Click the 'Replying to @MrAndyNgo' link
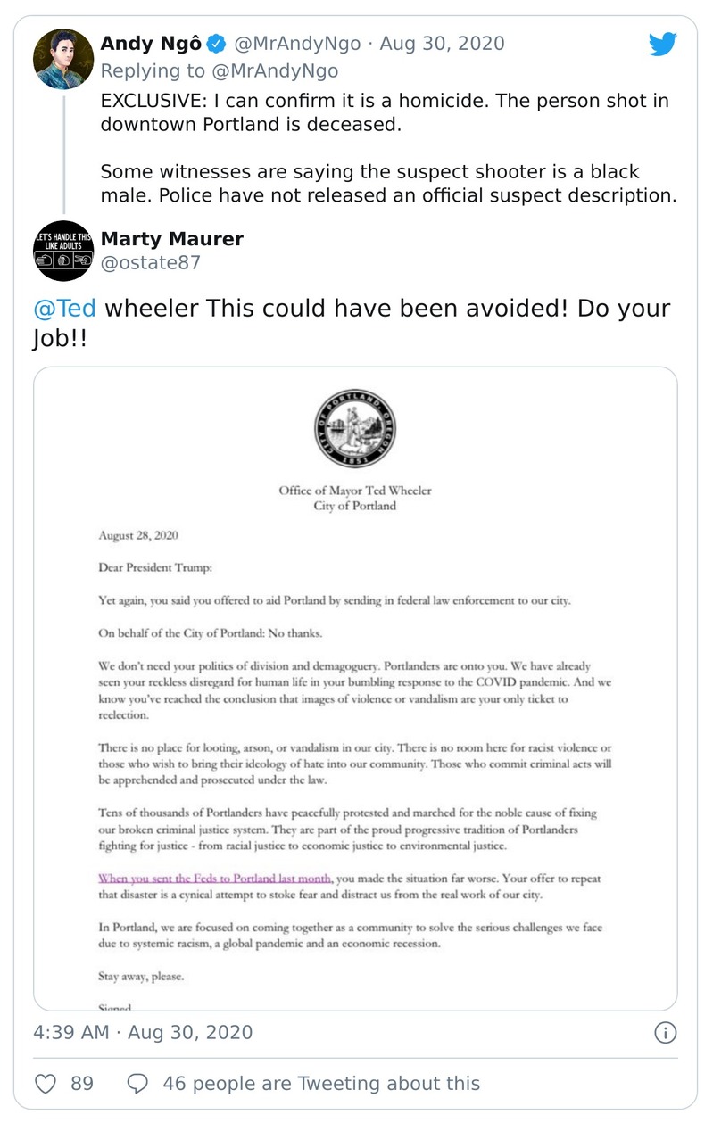Image resolution: width=713 pixels, height=1131 pixels. [x=219, y=70]
